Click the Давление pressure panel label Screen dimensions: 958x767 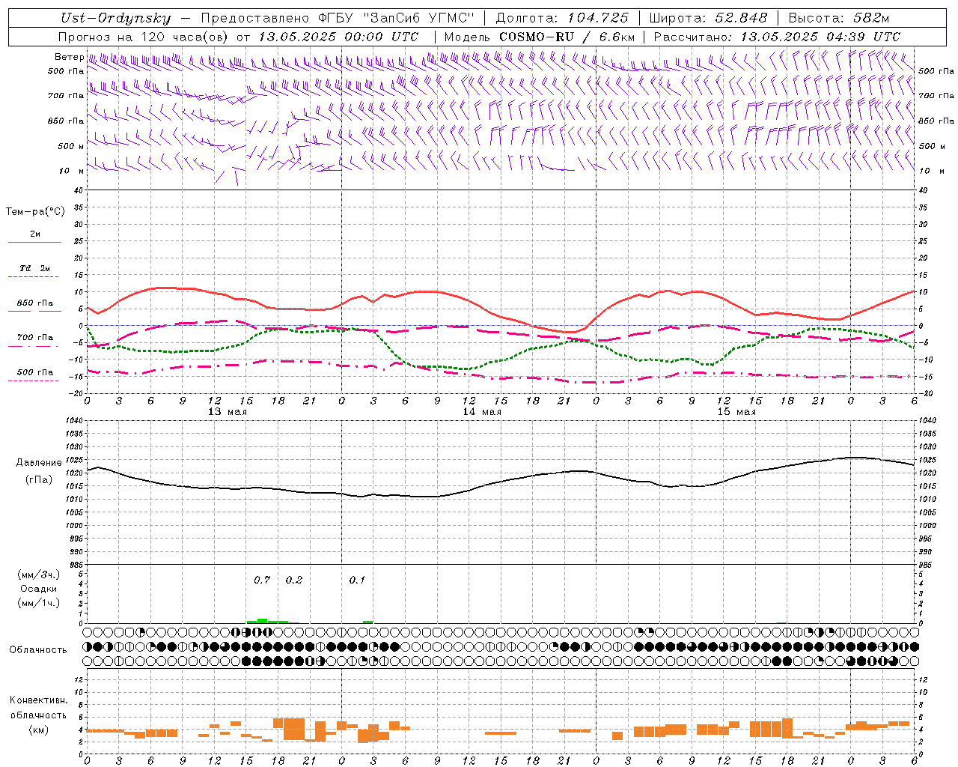pyautogui.click(x=38, y=463)
